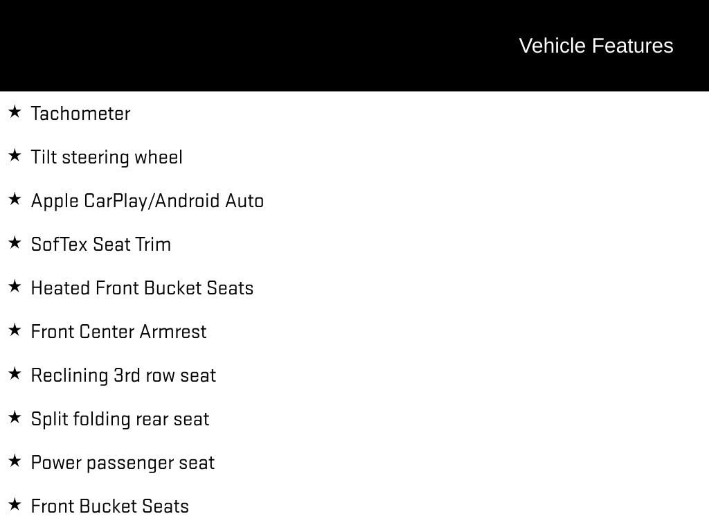Screen dimensions: 709x532
Task: Click the star beside Front Center Armrest
Action: 15,330
